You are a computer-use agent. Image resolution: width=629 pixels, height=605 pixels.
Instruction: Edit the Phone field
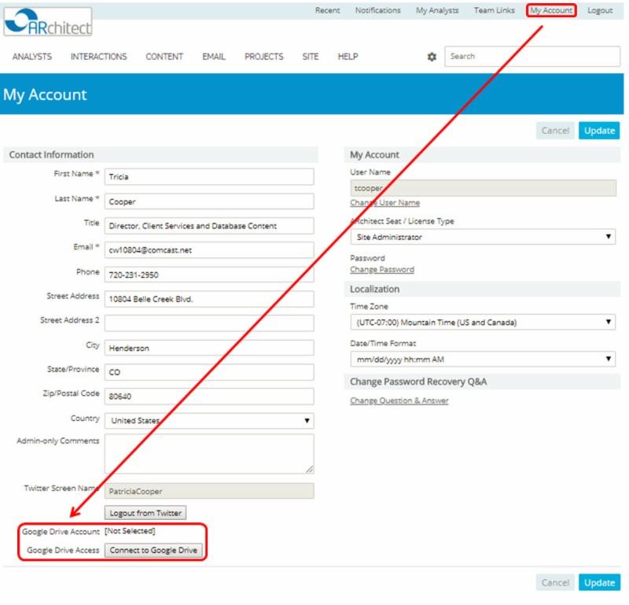click(x=209, y=275)
